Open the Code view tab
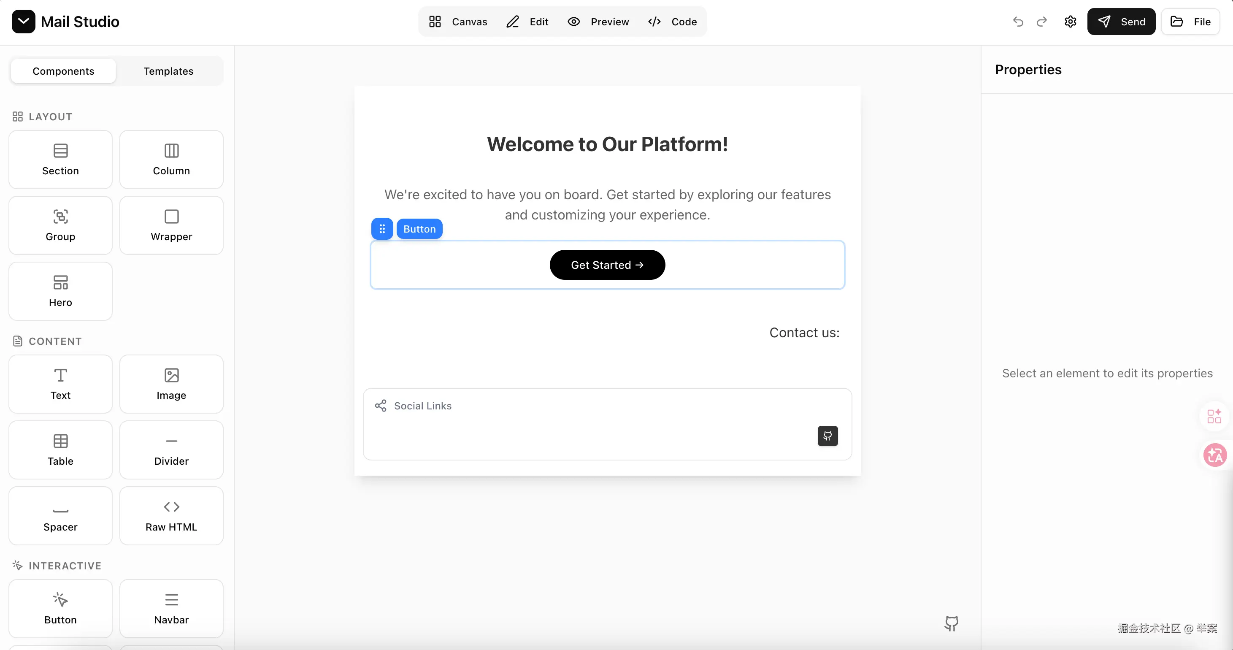The image size is (1233, 650). (x=673, y=22)
